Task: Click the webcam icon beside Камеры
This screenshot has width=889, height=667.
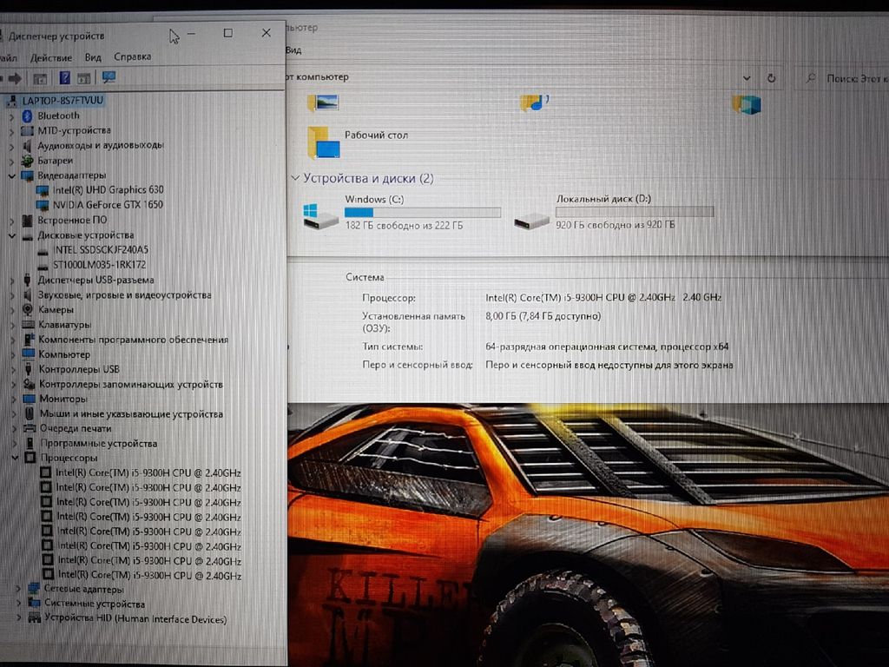Action: click(27, 310)
